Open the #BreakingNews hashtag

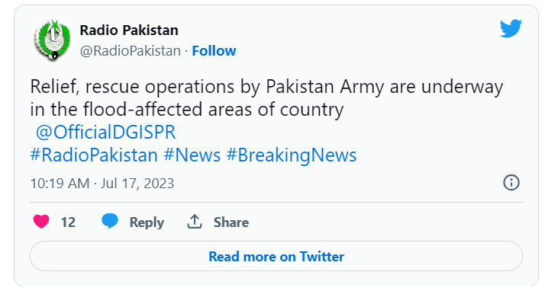291,155
